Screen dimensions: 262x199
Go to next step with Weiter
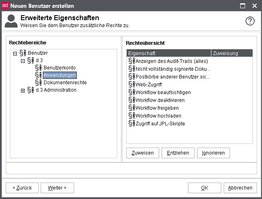57,188
